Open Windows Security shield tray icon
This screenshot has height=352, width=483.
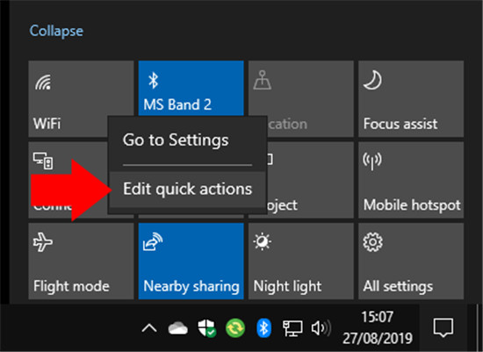coord(206,328)
